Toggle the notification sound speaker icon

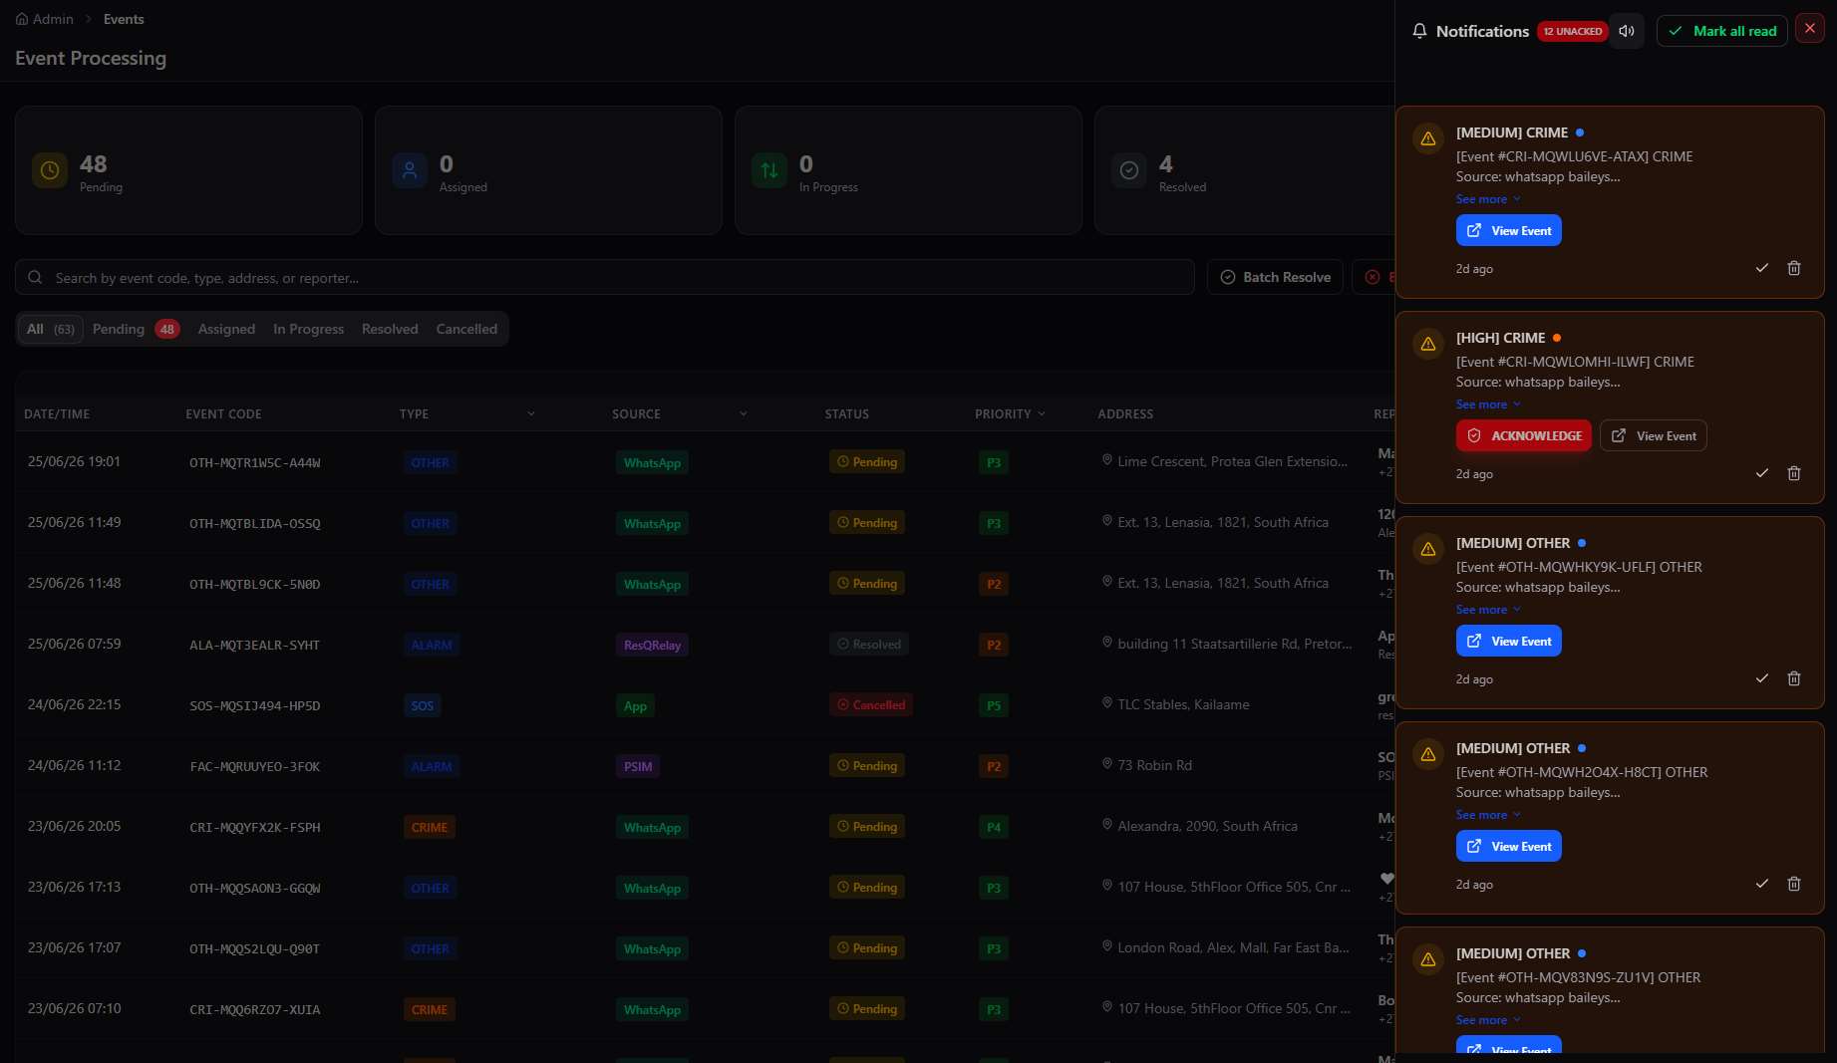click(x=1627, y=31)
